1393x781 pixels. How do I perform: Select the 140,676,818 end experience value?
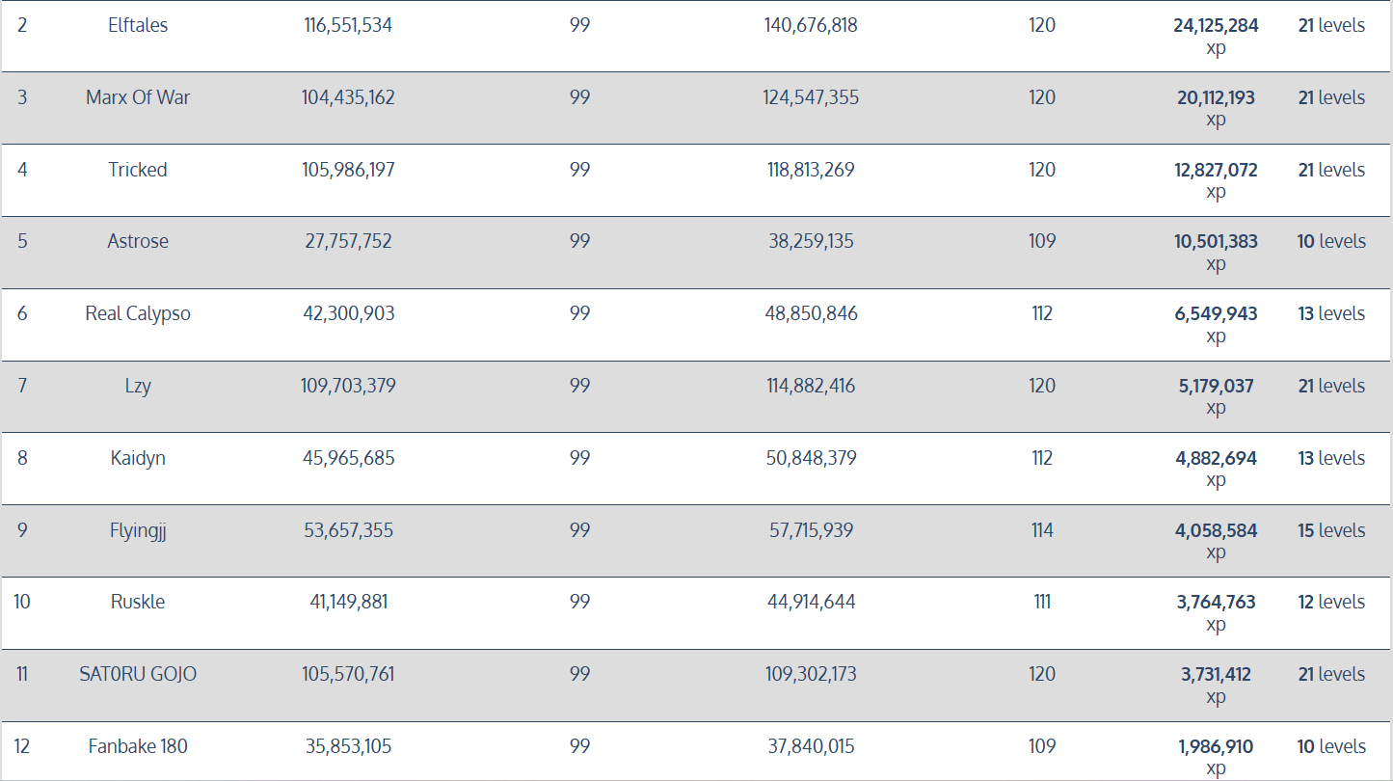click(x=811, y=26)
